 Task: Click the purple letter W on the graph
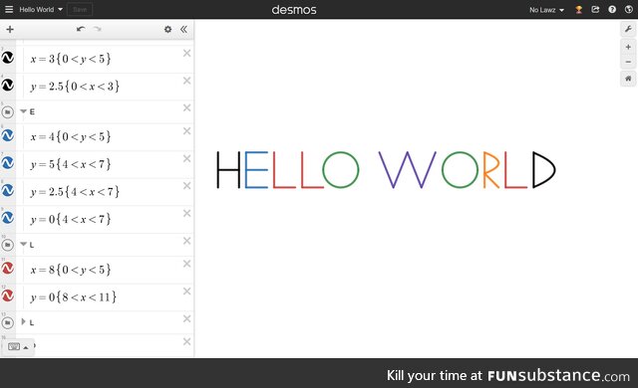(x=407, y=170)
